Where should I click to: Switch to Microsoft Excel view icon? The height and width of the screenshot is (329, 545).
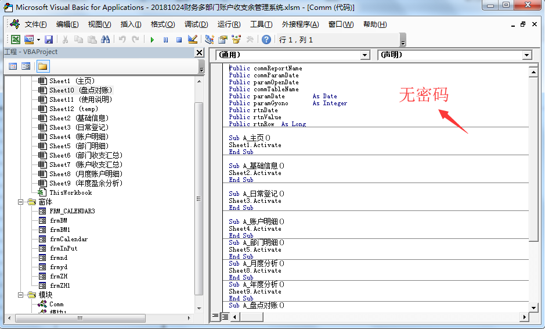tap(15, 40)
